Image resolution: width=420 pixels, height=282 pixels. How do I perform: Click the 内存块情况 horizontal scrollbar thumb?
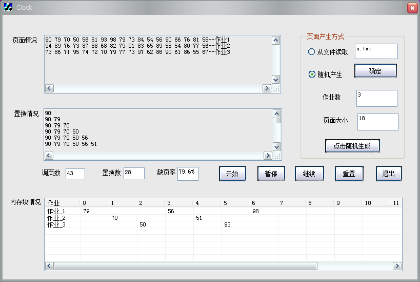186,266
